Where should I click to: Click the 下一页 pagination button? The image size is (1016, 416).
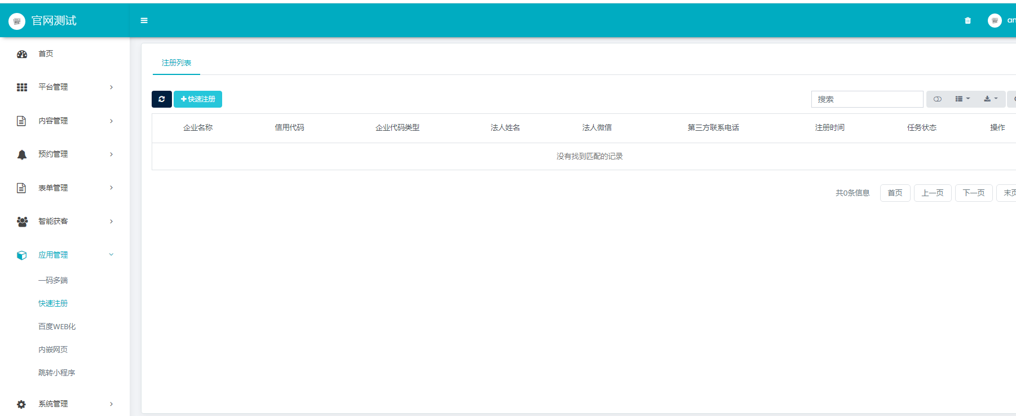[x=973, y=193]
